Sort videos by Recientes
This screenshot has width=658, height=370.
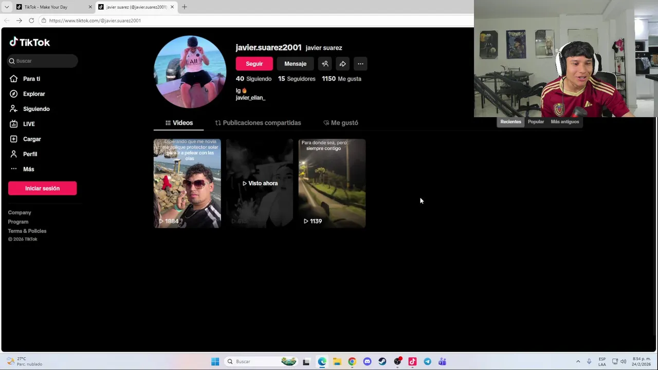(x=510, y=122)
